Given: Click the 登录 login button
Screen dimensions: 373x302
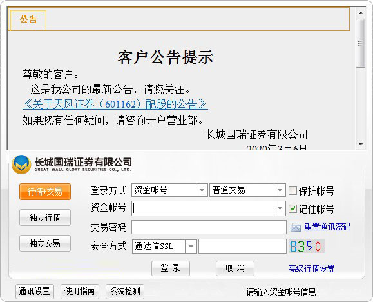Looking at the screenshot, I should click(x=171, y=268).
